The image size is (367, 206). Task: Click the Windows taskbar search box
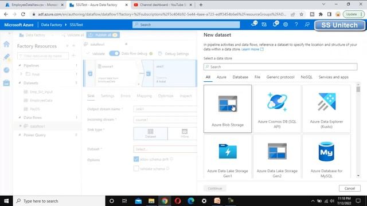(59, 201)
